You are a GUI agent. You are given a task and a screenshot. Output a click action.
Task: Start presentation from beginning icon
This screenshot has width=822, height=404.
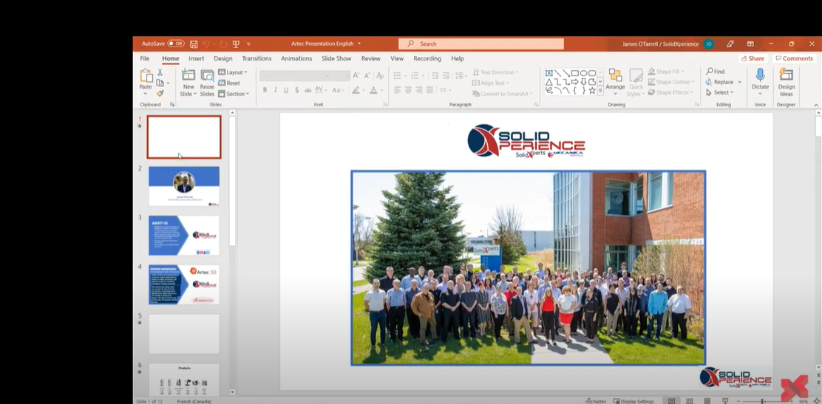236,44
